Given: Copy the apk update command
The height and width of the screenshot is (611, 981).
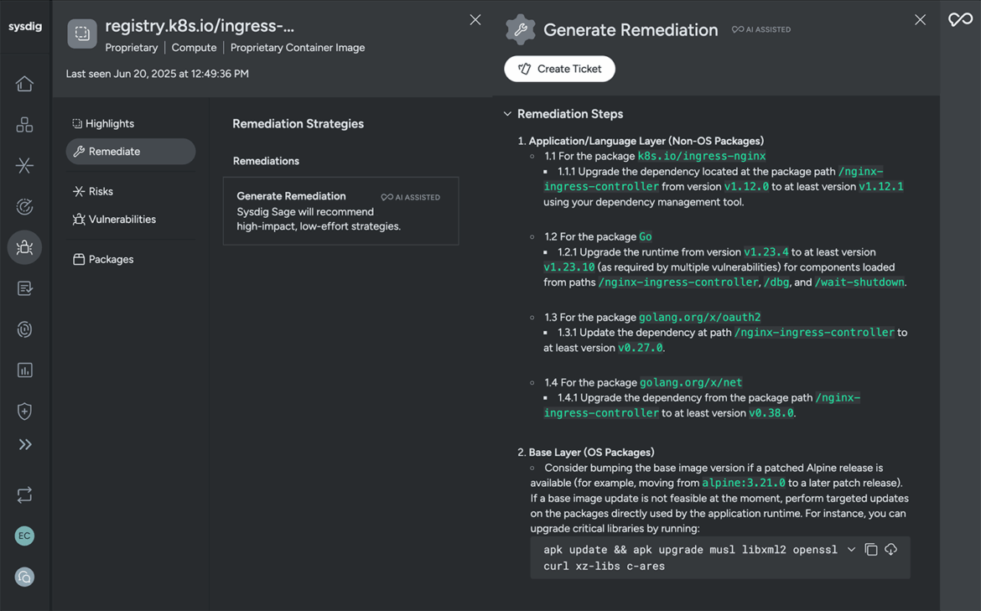Looking at the screenshot, I should point(871,550).
